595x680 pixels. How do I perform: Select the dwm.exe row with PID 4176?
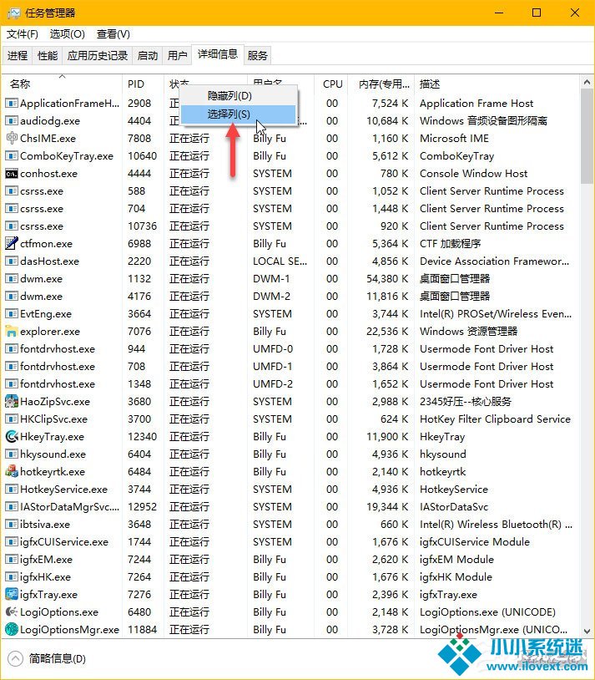click(290, 297)
